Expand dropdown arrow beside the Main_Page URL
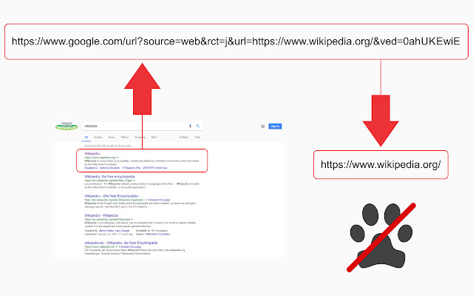Viewport: 473px width, 296px height. [134, 181]
